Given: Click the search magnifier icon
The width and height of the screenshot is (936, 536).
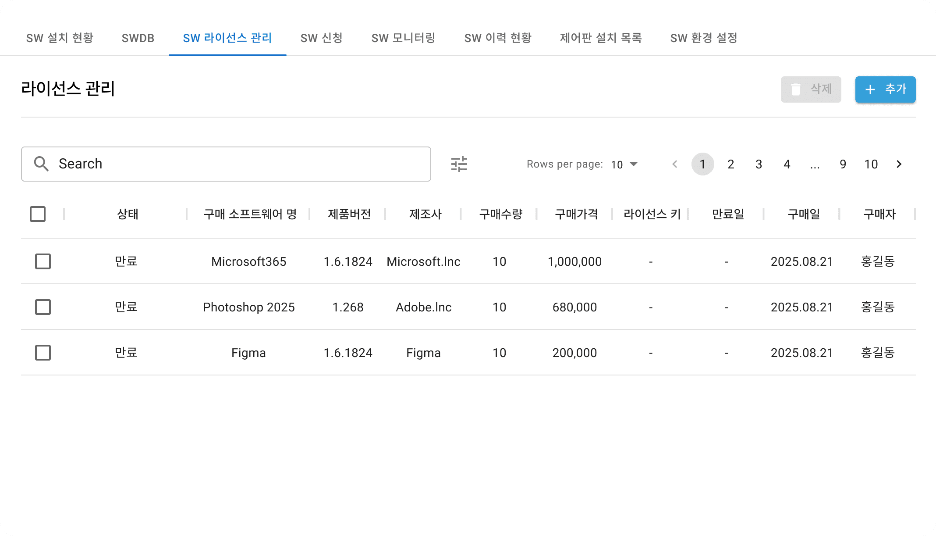Looking at the screenshot, I should click(42, 164).
